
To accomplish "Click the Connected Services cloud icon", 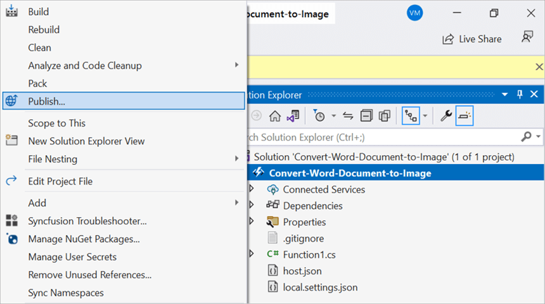I will tap(273, 189).
